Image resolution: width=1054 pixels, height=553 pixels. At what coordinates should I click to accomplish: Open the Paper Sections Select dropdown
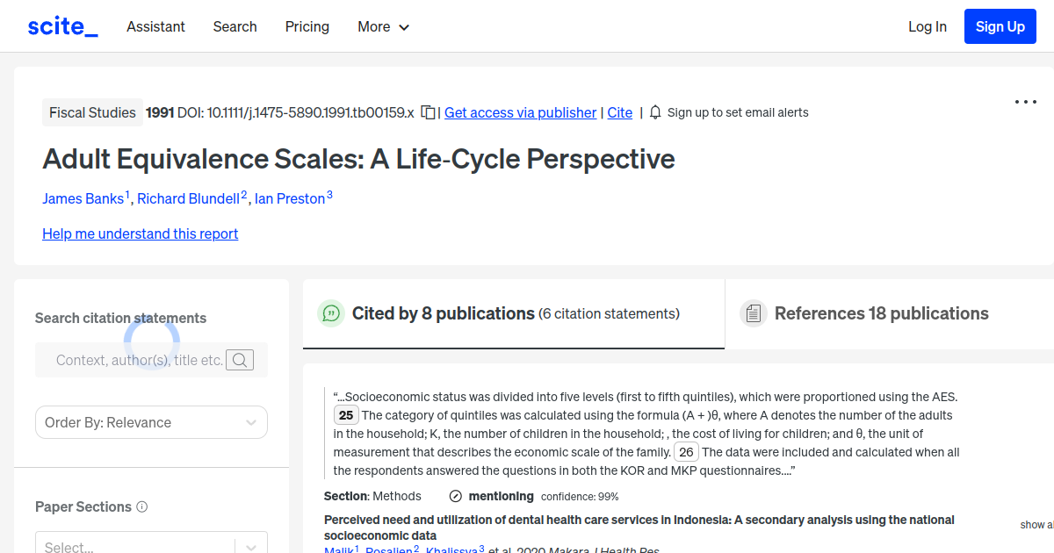pos(151,544)
